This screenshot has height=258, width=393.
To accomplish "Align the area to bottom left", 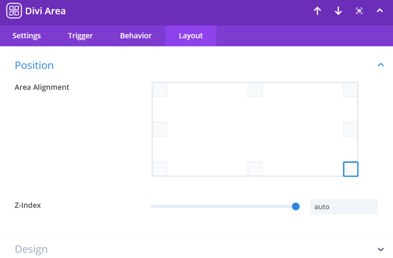I will pyautogui.click(x=160, y=169).
